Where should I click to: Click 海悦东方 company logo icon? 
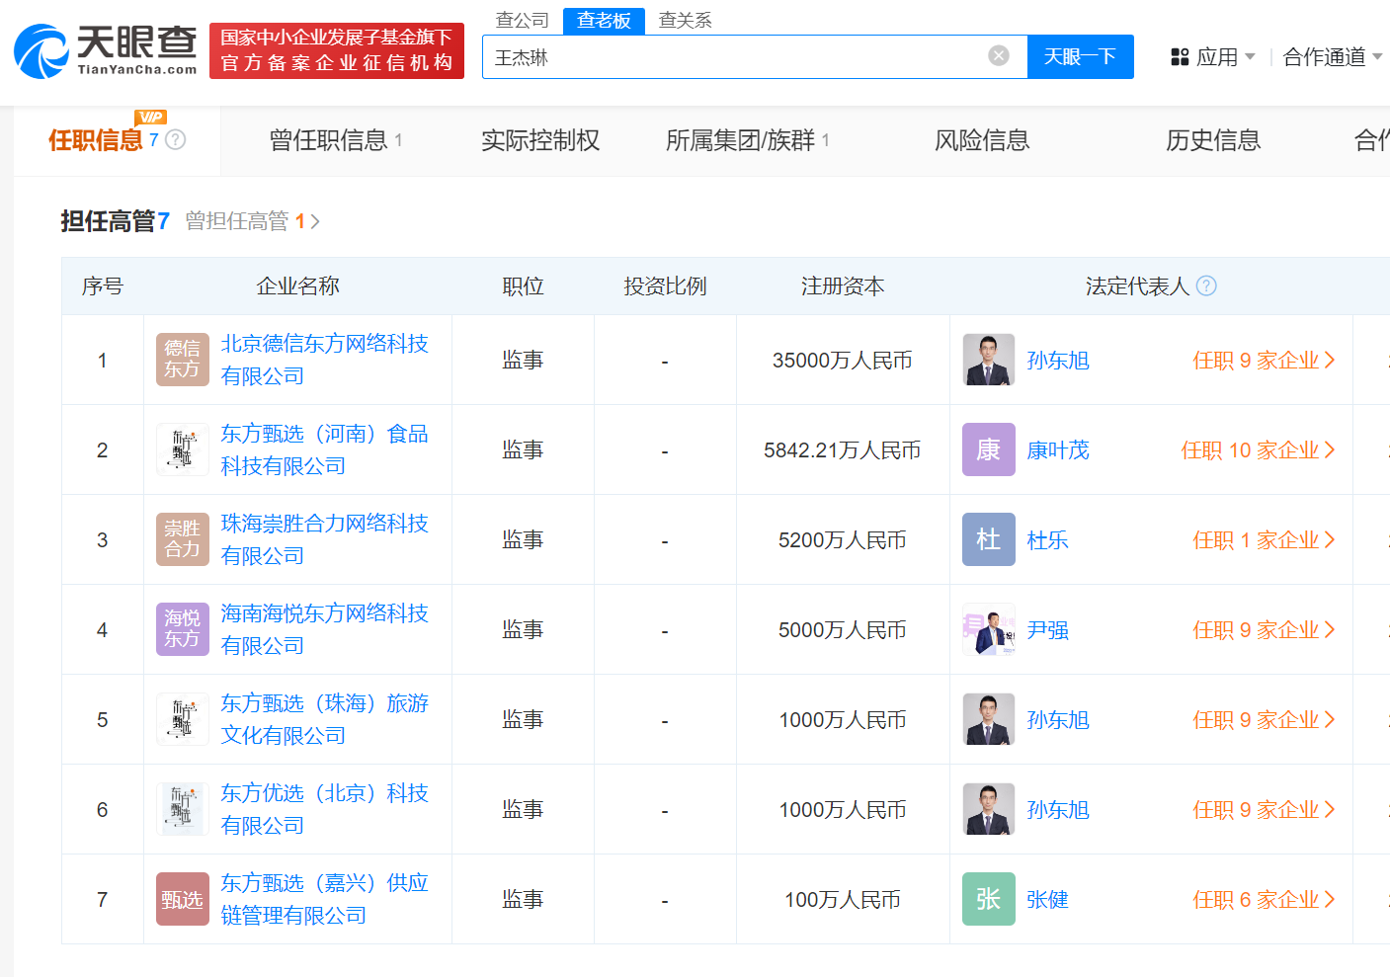click(183, 629)
